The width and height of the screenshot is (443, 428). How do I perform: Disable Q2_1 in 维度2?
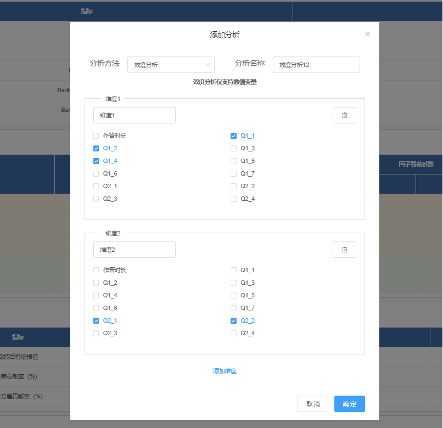pos(96,320)
